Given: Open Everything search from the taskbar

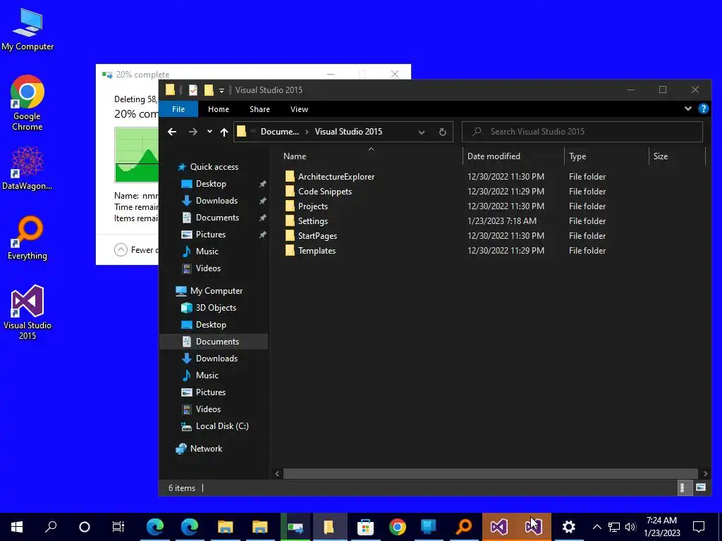Looking at the screenshot, I should 464,527.
